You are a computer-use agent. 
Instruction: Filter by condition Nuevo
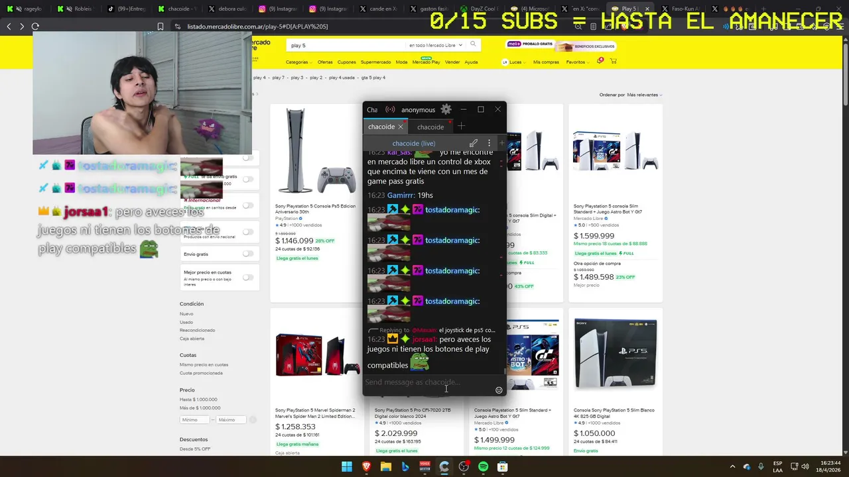(x=186, y=314)
